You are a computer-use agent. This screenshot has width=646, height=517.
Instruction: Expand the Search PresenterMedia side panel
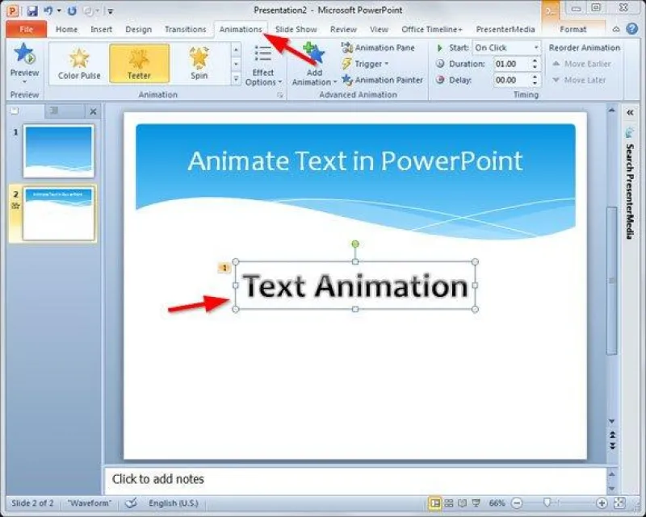coord(630,112)
